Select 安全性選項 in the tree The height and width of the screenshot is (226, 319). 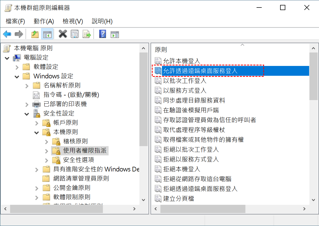coord(79,160)
